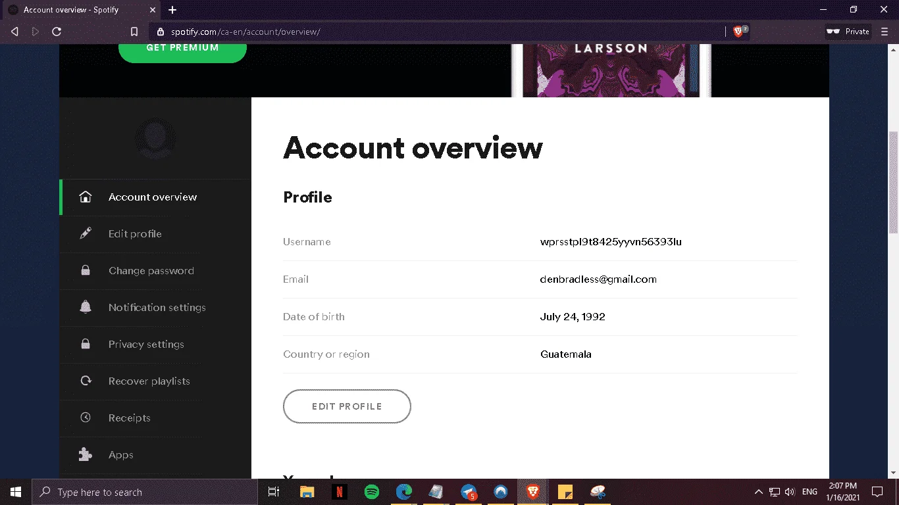
Task: Open Sticky Notes from the taskbar
Action: point(565,492)
